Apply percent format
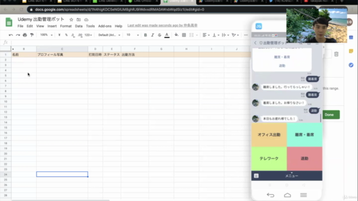This screenshot has height=201, width=358. click(66, 35)
